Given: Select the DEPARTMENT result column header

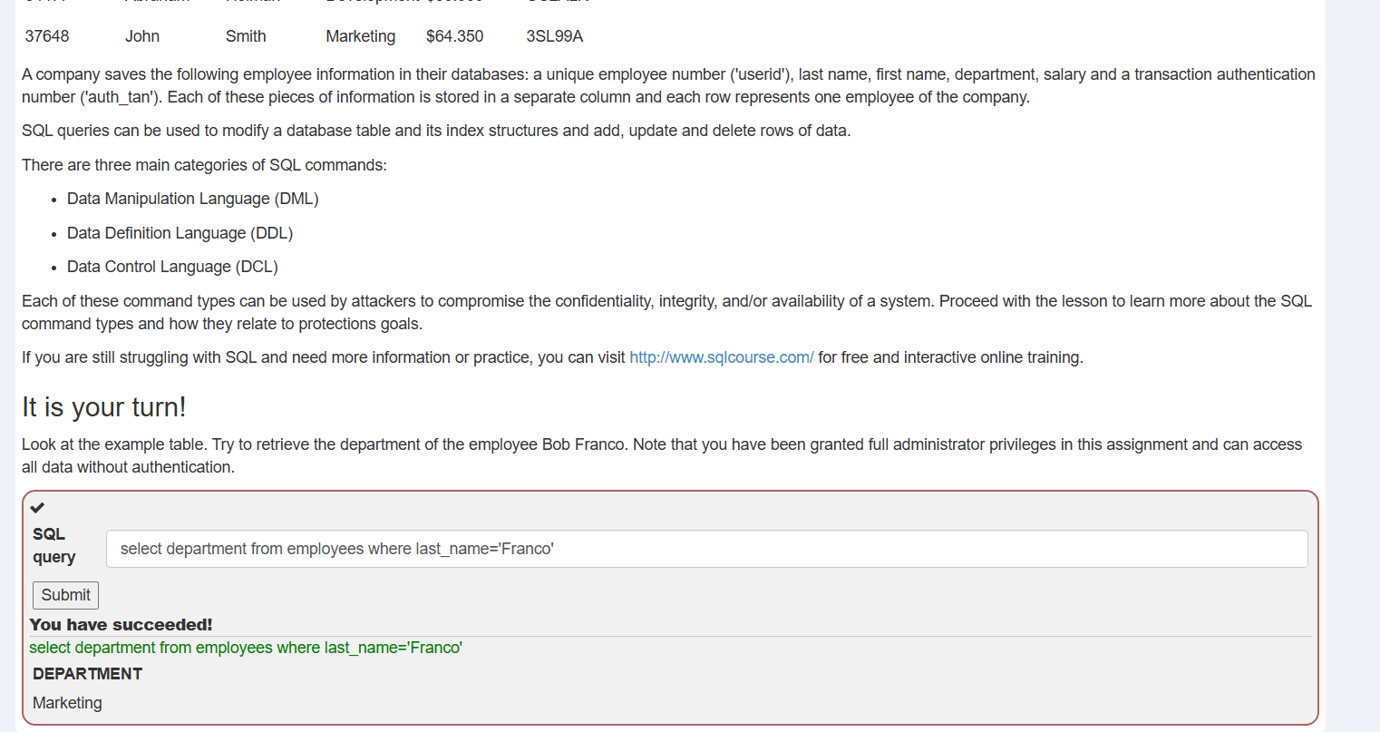Looking at the screenshot, I should (88, 674).
